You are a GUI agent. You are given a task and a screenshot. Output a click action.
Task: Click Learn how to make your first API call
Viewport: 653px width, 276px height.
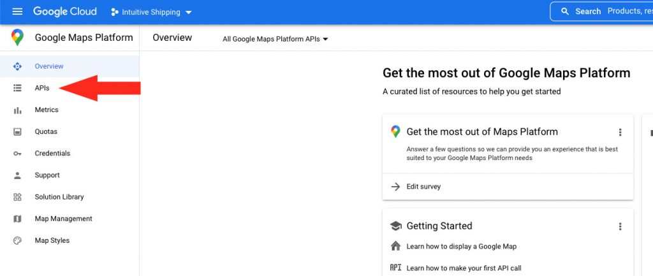pos(464,268)
